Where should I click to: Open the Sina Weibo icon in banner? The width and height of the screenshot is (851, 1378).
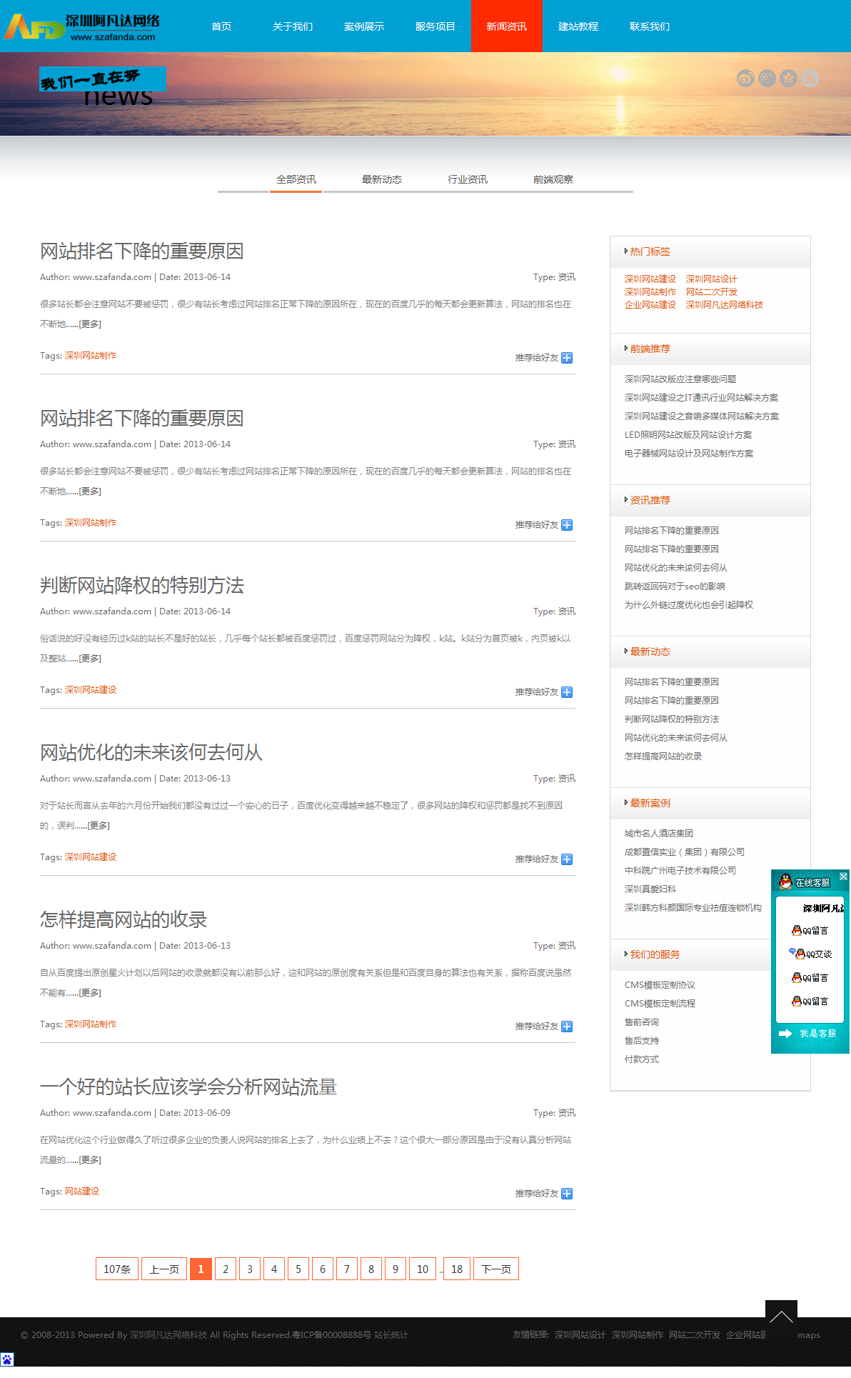(745, 79)
